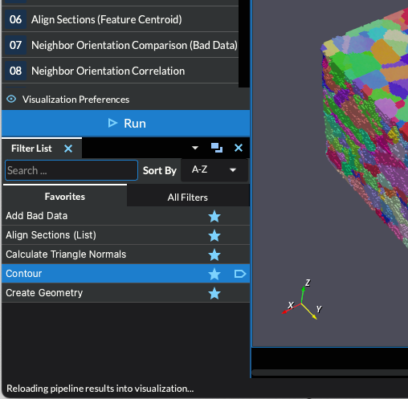Click the tag arrow icon on Contour row
Viewport: 408px width, 399px height.
point(240,274)
